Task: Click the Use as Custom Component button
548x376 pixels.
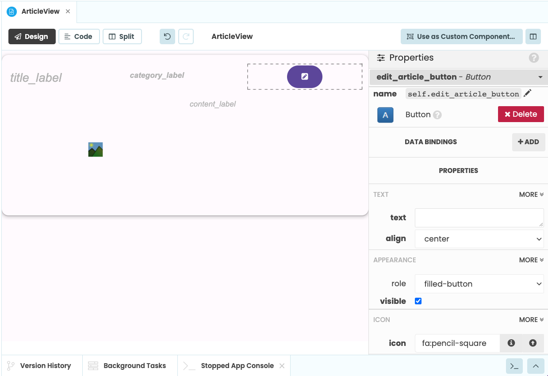Action: tap(461, 36)
